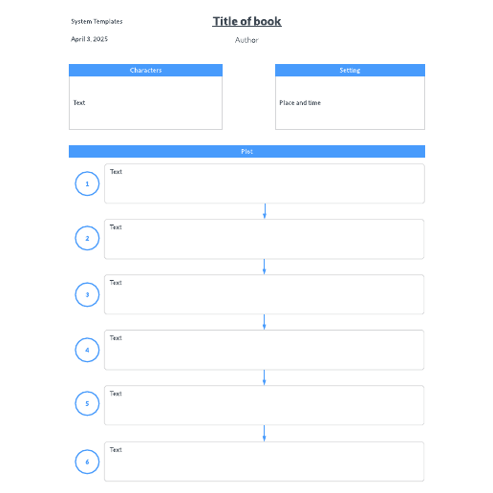Click the arrow between plot boxes 5 and 6
Viewport: 493px width, 493px height.
[264, 433]
